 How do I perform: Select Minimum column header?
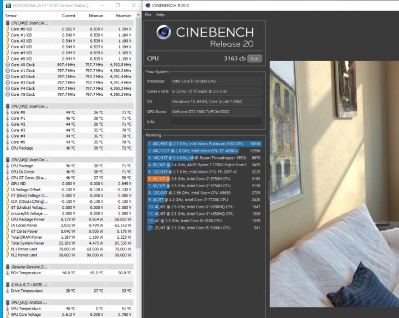(x=96, y=16)
